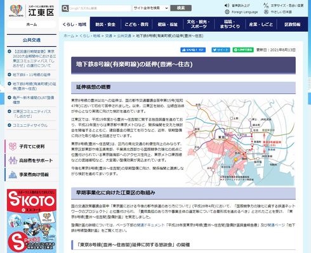Open the 区政情報 menu
This screenshot has height=253, width=311.
click(x=293, y=24)
